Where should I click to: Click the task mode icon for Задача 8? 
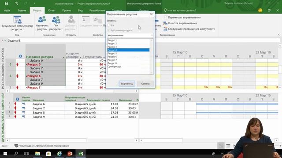(24, 112)
